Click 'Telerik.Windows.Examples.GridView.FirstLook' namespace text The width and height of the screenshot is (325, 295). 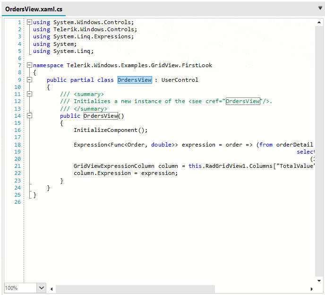[139, 65]
